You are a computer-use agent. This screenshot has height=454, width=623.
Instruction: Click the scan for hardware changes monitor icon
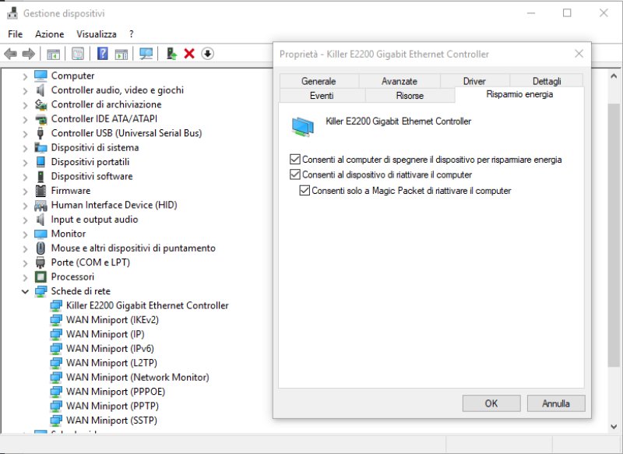tap(146, 54)
